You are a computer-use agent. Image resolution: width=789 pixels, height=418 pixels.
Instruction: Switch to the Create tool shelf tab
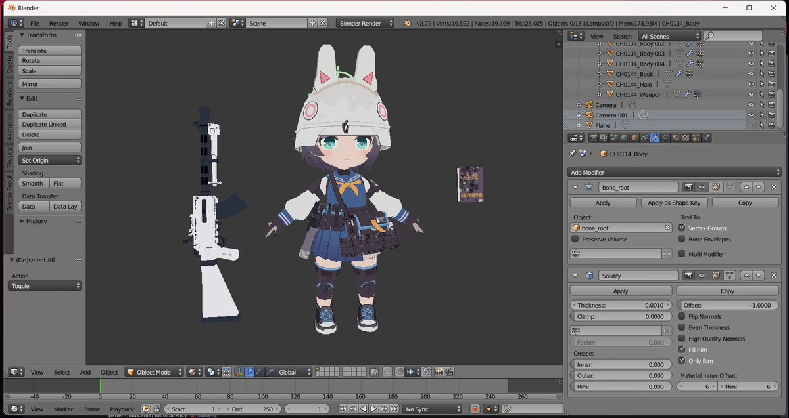coord(9,65)
